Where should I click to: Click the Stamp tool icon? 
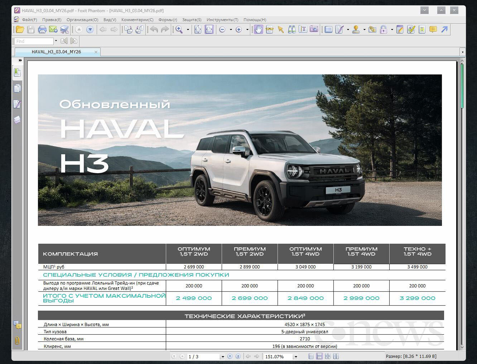coord(356,30)
